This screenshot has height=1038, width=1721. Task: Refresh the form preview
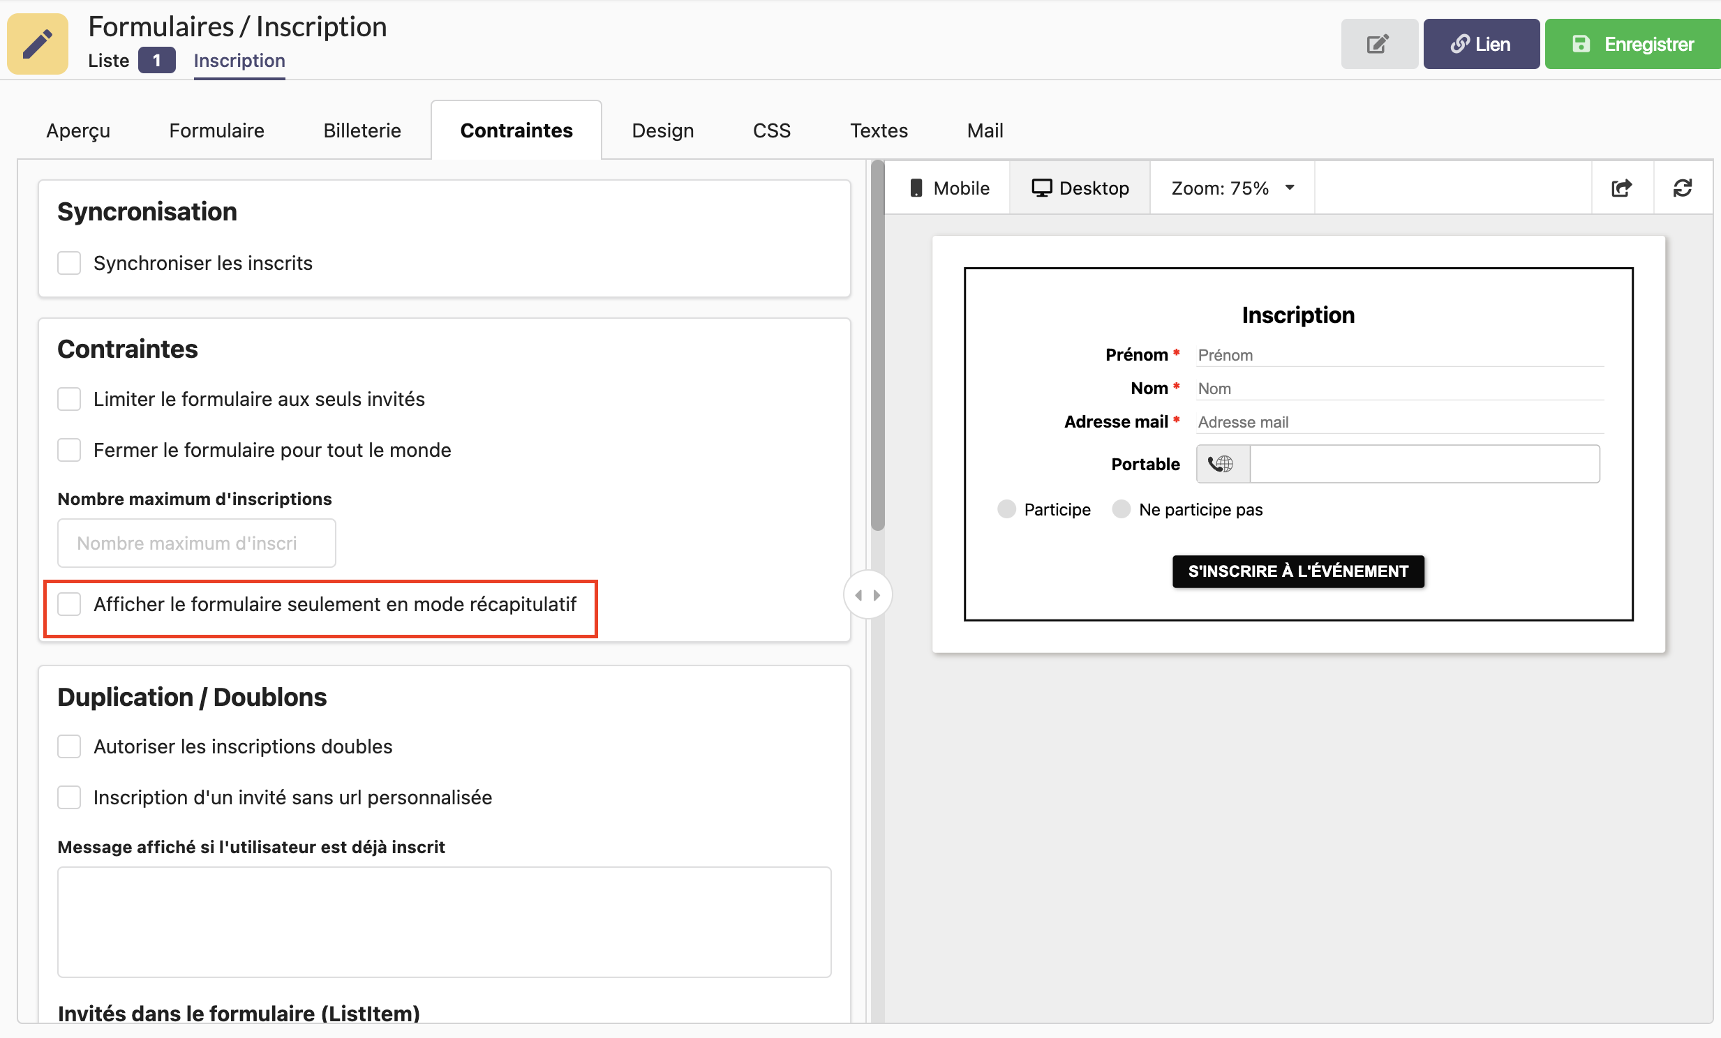click(1682, 188)
